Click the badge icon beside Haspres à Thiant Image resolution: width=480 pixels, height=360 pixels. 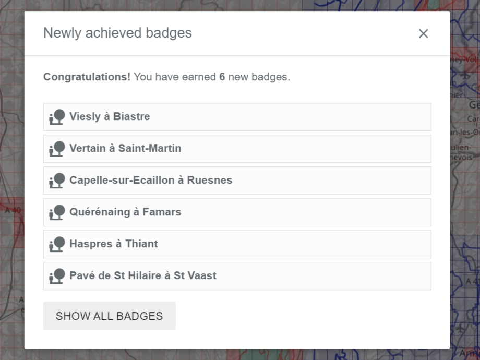[57, 244]
